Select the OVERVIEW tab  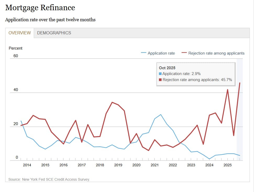click(20, 33)
